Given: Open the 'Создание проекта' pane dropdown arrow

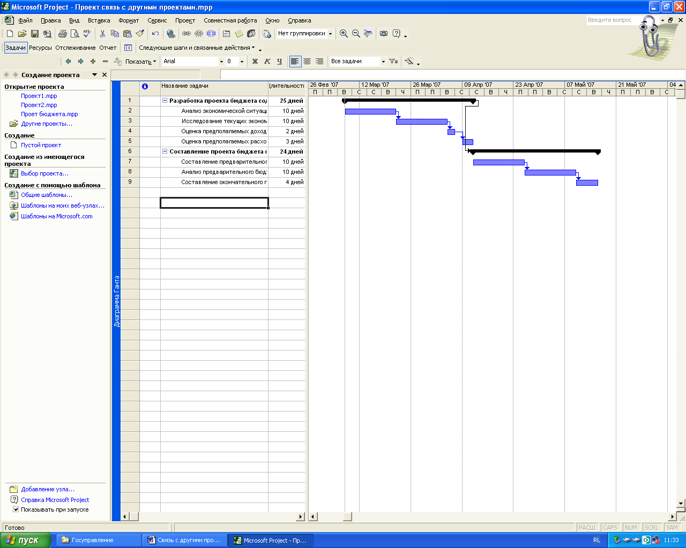Looking at the screenshot, I should tap(95, 75).
